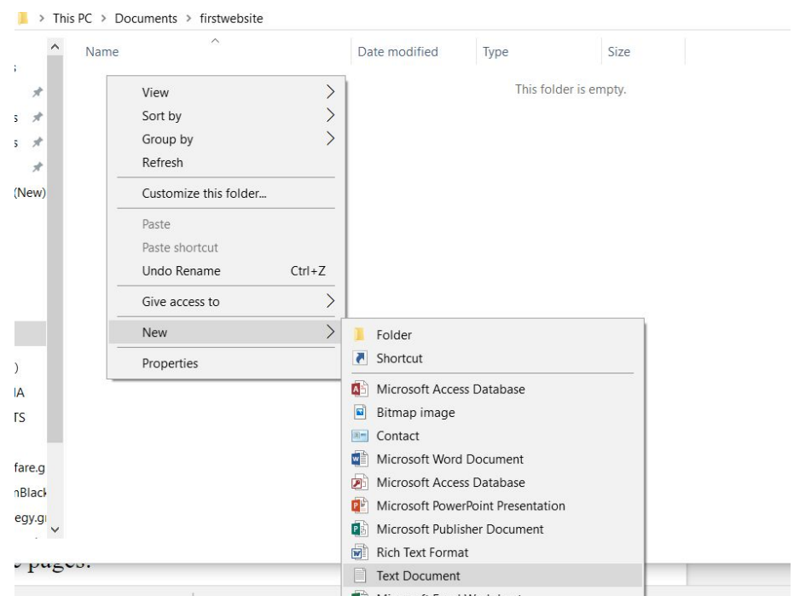Image resolution: width=794 pixels, height=596 pixels.
Task: Click the Microsoft Word Document icon
Action: (x=359, y=460)
